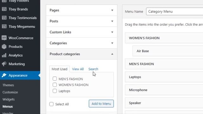
Task: Tick the Laptops checkbox
Action: pyautogui.click(x=55, y=91)
